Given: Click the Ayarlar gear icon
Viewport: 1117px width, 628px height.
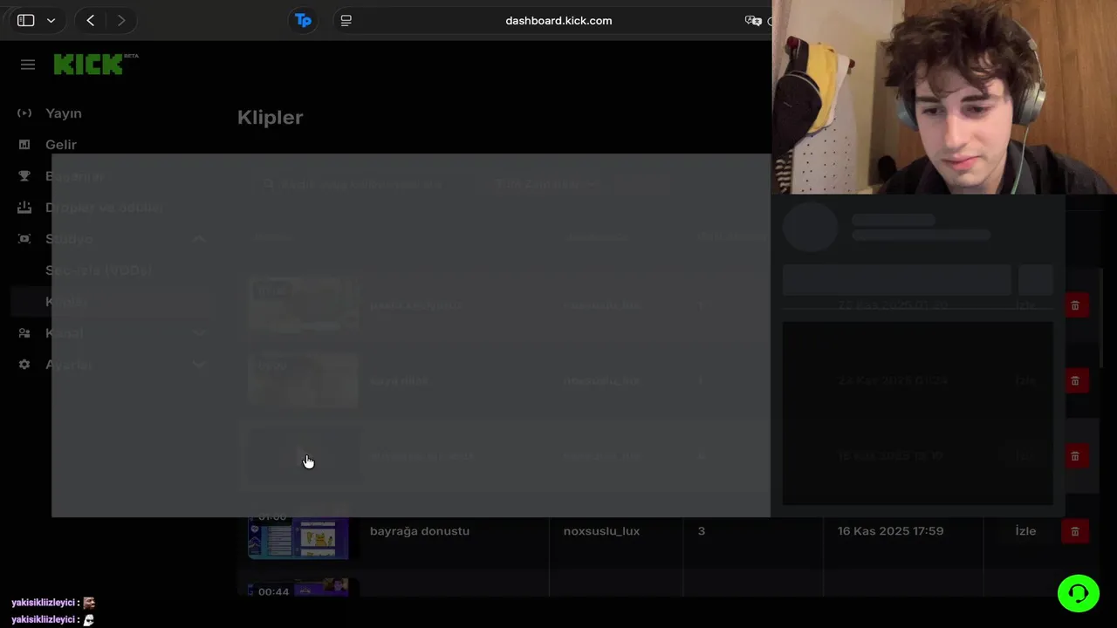Looking at the screenshot, I should (x=24, y=365).
